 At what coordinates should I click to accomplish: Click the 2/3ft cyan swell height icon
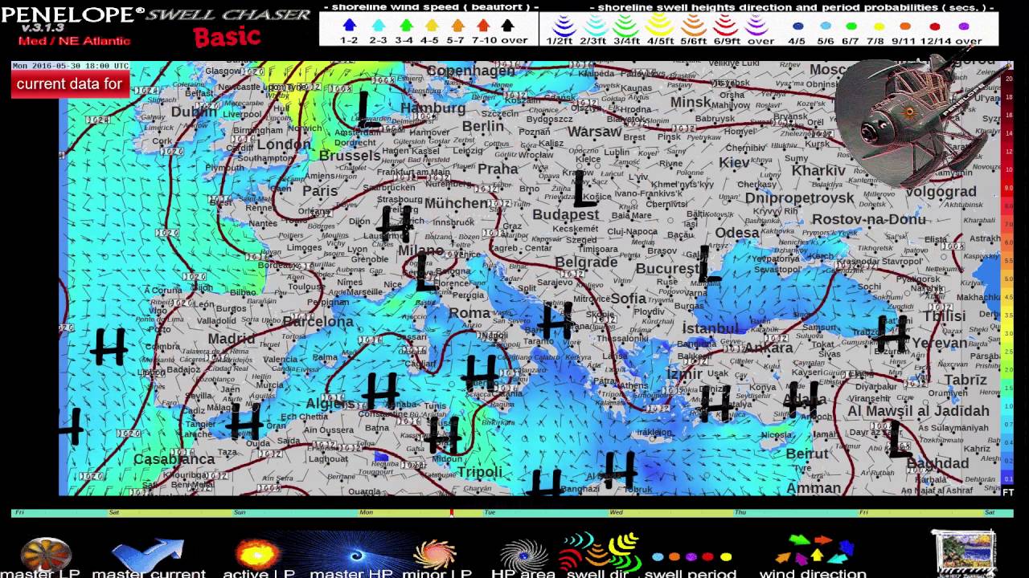coord(593,25)
